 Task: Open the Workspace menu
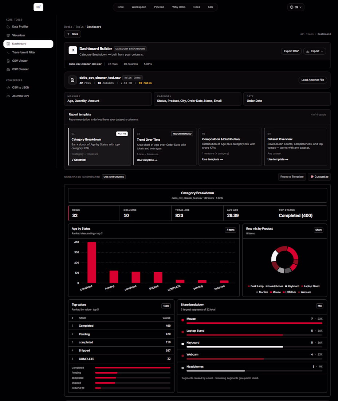[139, 7]
